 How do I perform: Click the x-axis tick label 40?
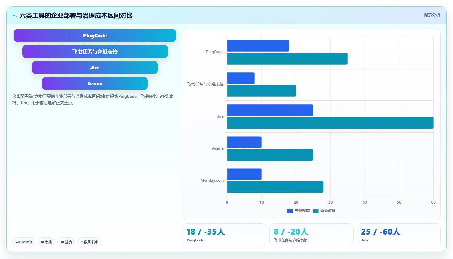365,202
